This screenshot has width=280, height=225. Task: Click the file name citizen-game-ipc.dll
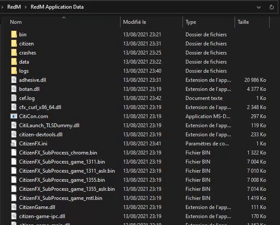pos(42,216)
